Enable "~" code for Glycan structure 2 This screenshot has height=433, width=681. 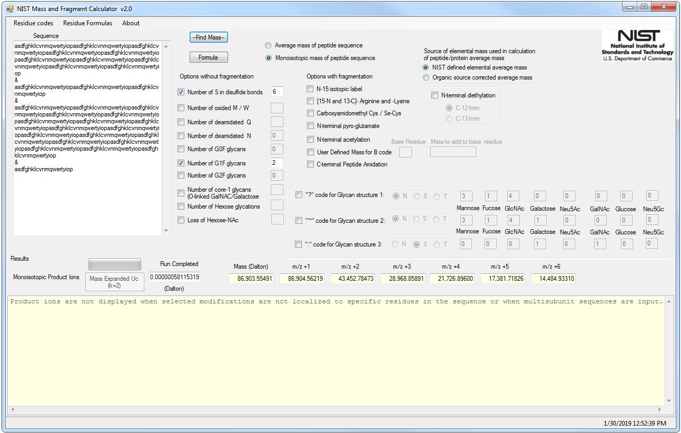pyautogui.click(x=299, y=221)
